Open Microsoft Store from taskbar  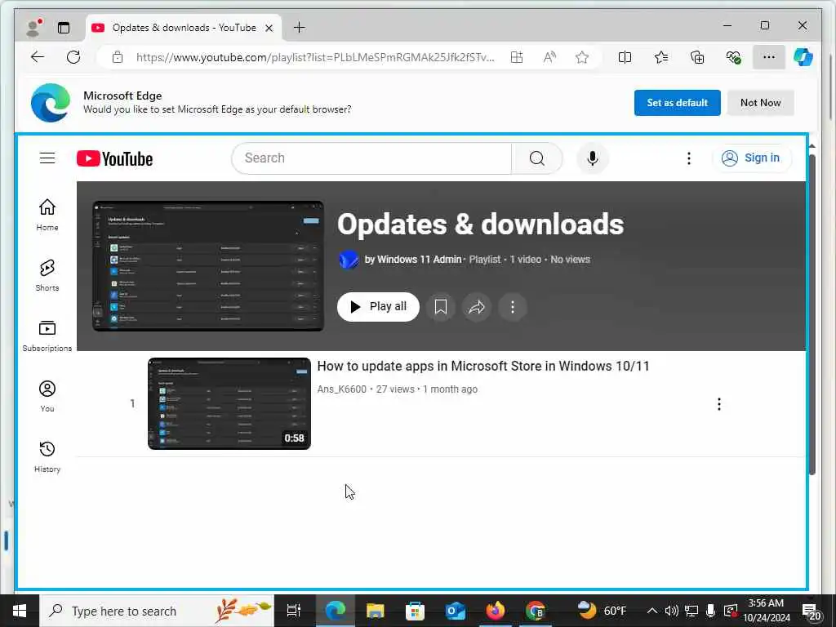coord(415,611)
